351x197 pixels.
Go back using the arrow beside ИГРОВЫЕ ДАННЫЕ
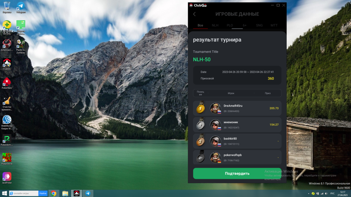point(194,14)
